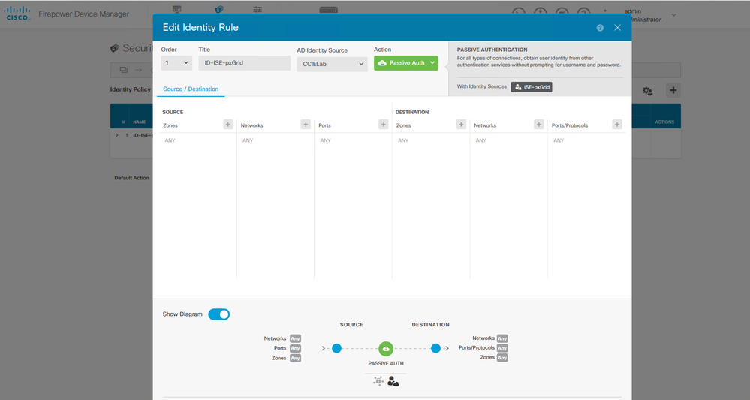Viewport: 750px width, 400px height.
Task: Click the monitoring icon in top nav
Action: point(177,9)
